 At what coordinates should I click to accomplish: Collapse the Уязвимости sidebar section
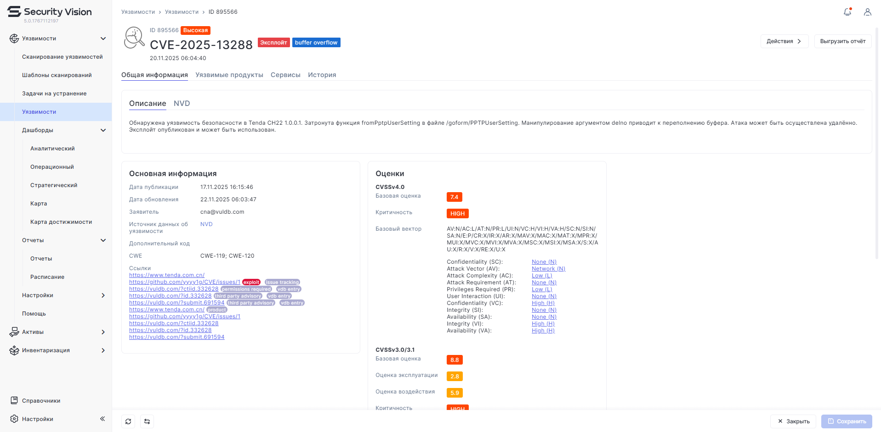coord(103,39)
